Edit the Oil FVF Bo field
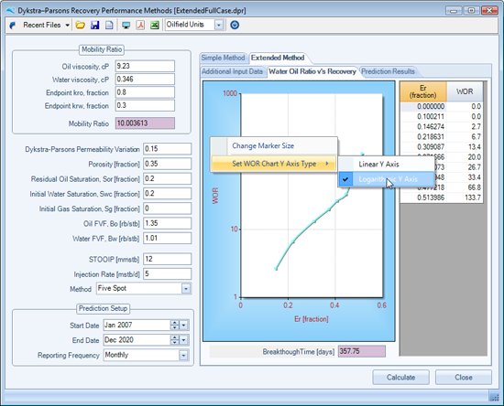504x406 pixels. pyautogui.click(x=167, y=223)
